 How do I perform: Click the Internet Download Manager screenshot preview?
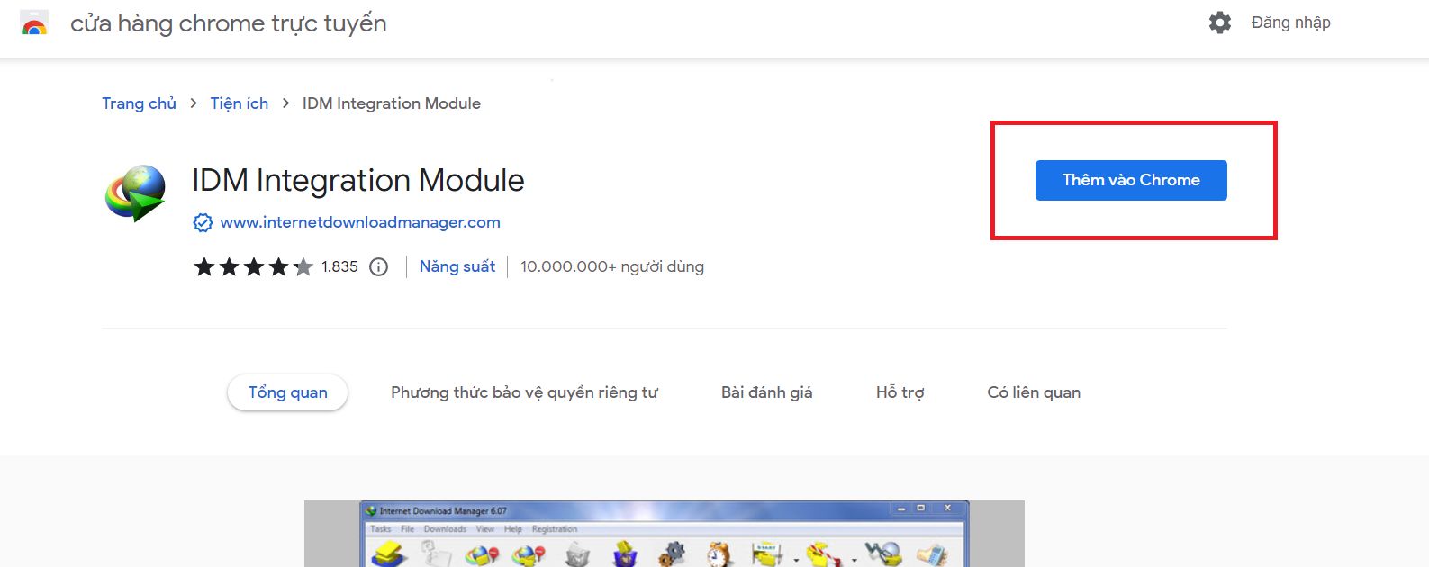tap(665, 534)
